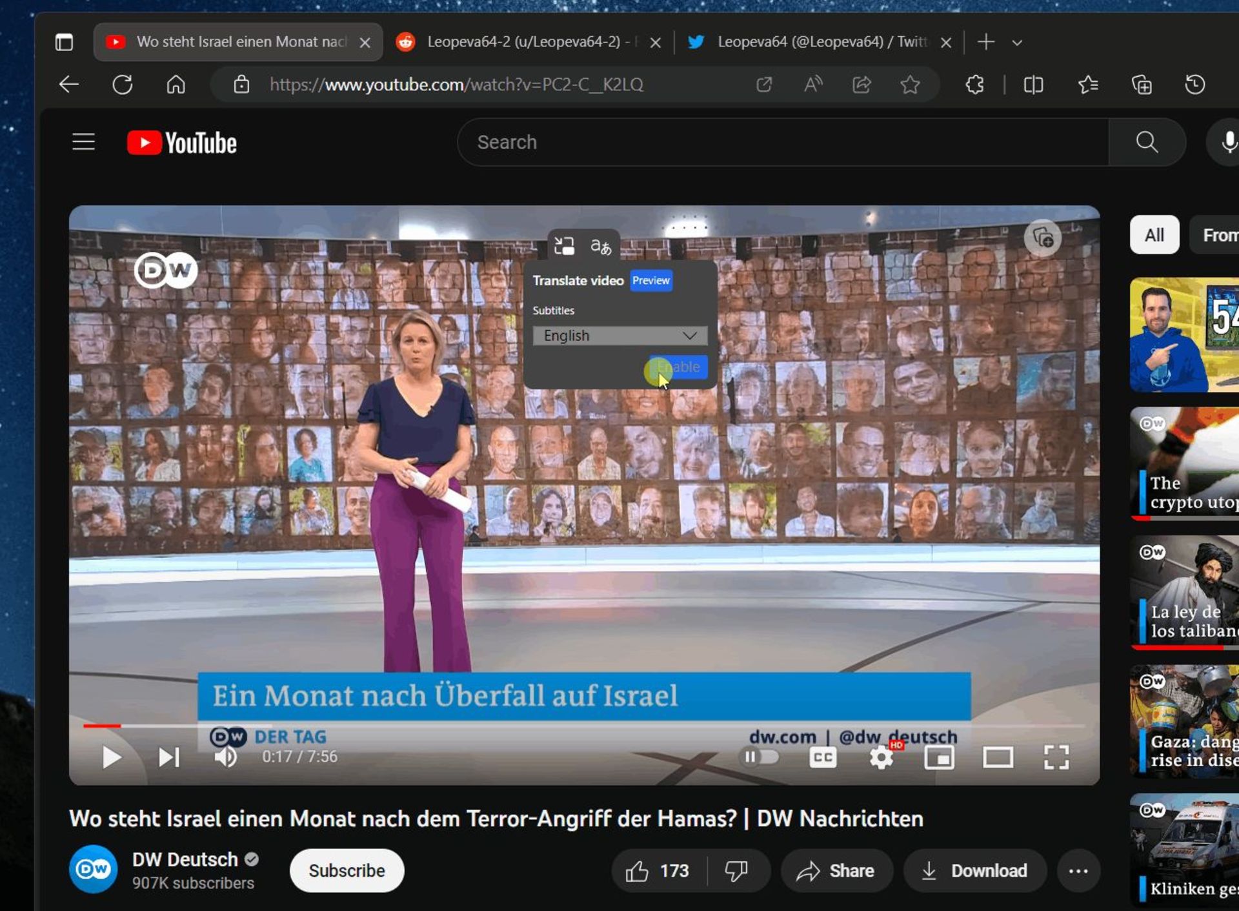
Task: Open DW Deutsch channel name link
Action: pos(185,859)
